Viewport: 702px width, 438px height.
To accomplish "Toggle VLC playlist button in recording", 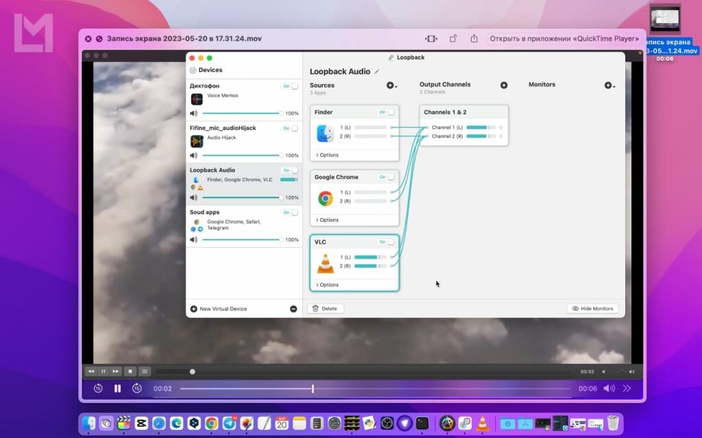I will click(145, 372).
